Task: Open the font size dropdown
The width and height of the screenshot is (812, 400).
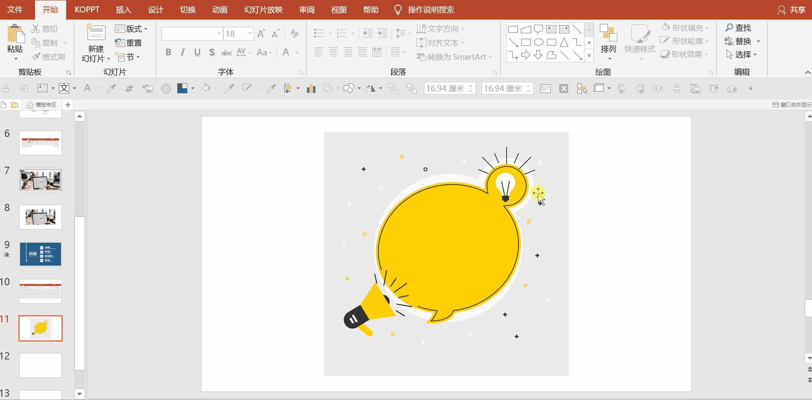Action: point(250,34)
